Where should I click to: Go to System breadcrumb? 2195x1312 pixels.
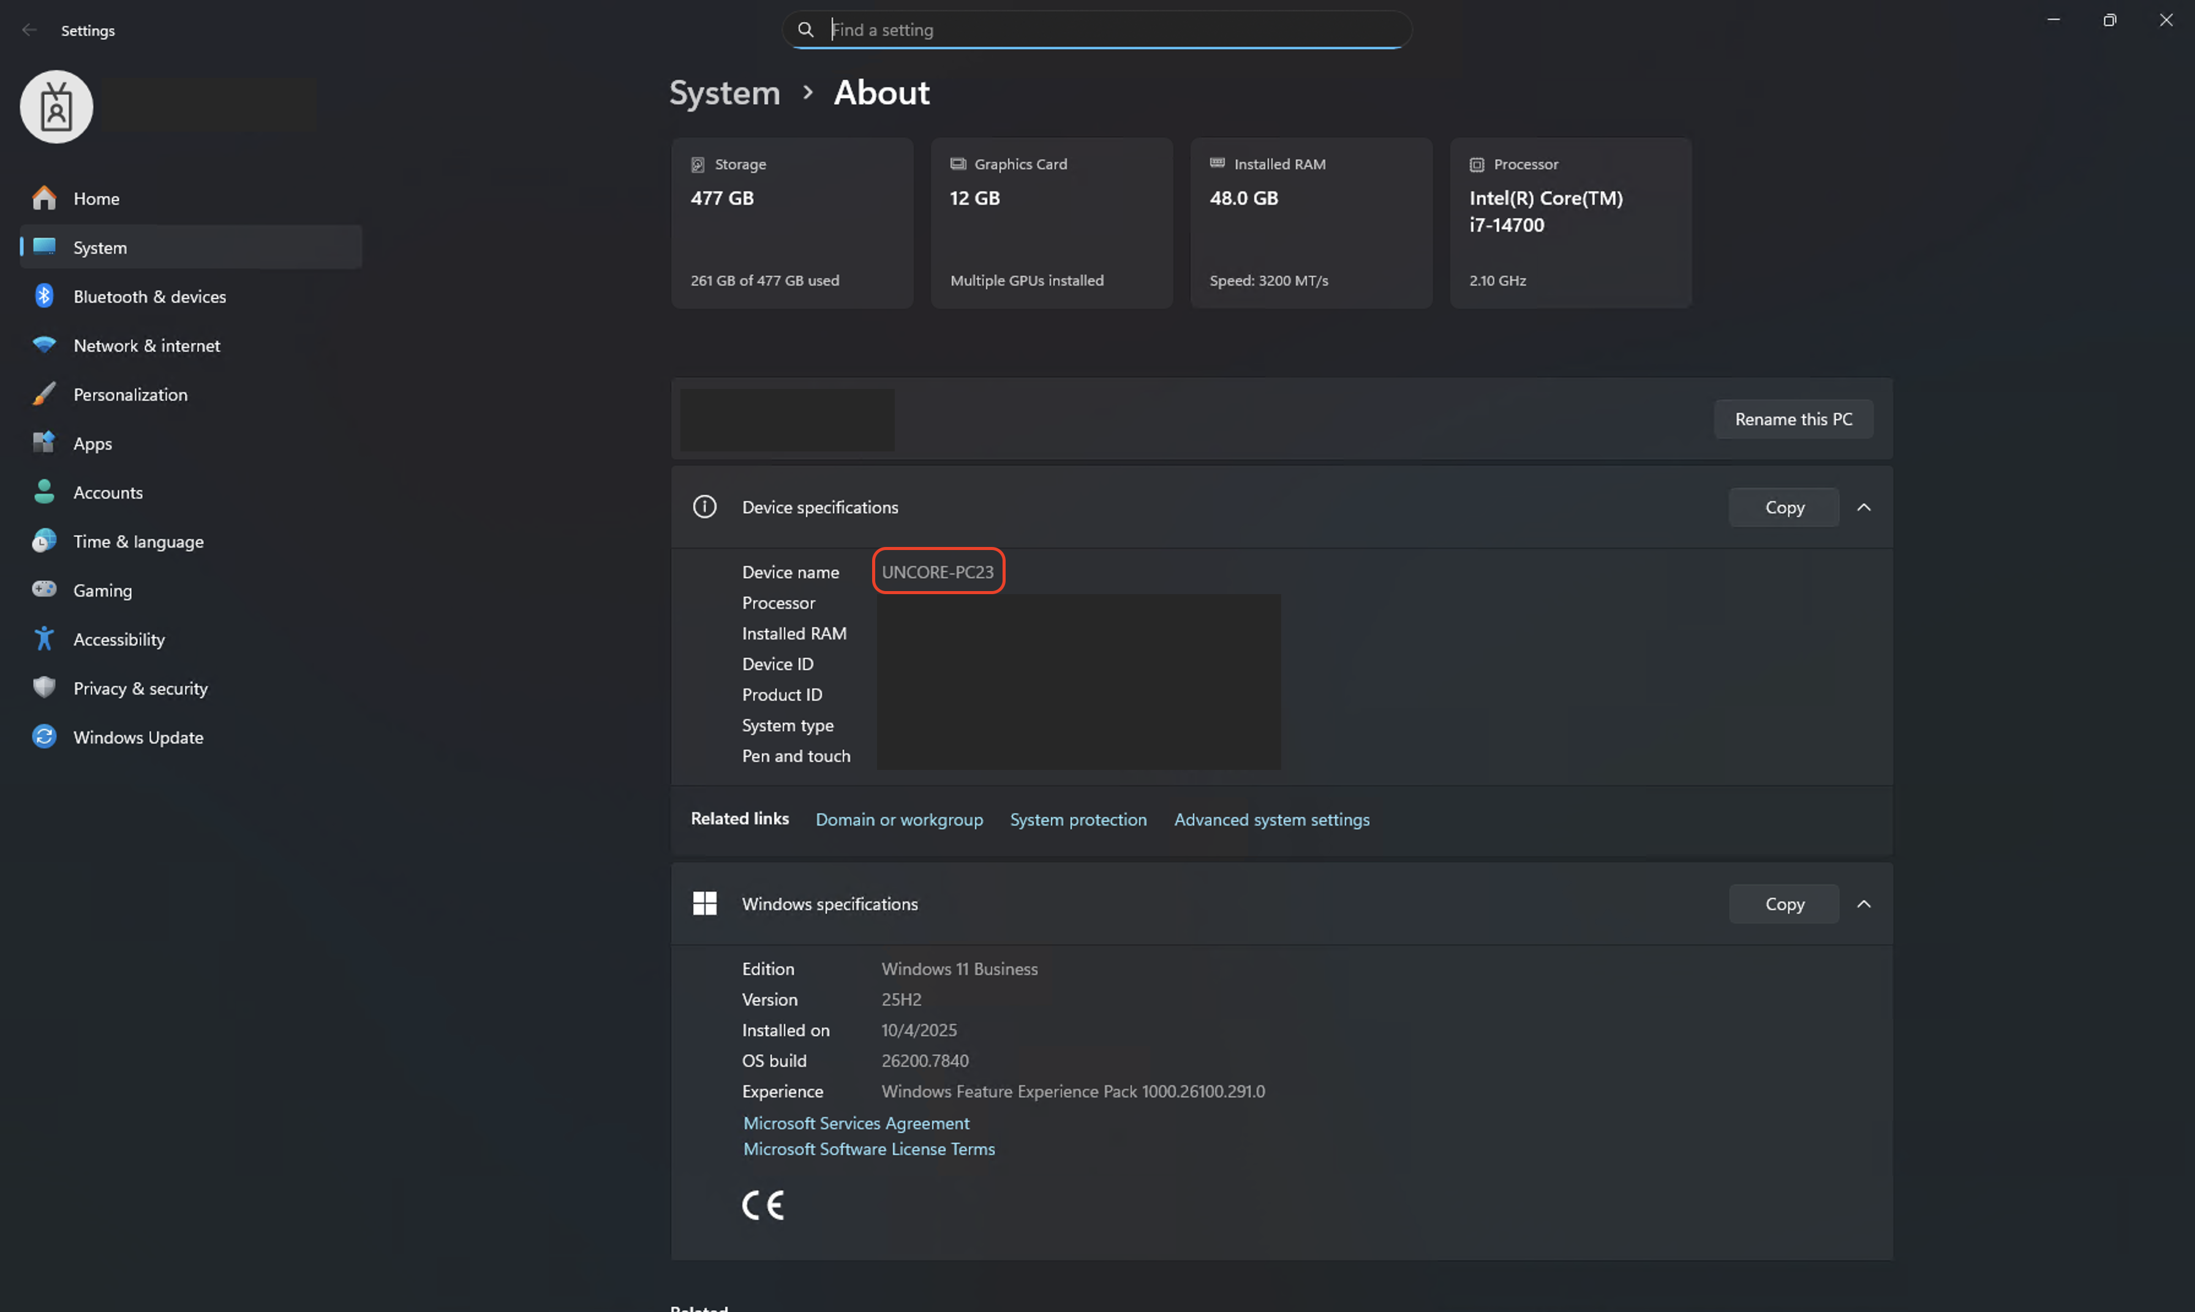coord(725,93)
